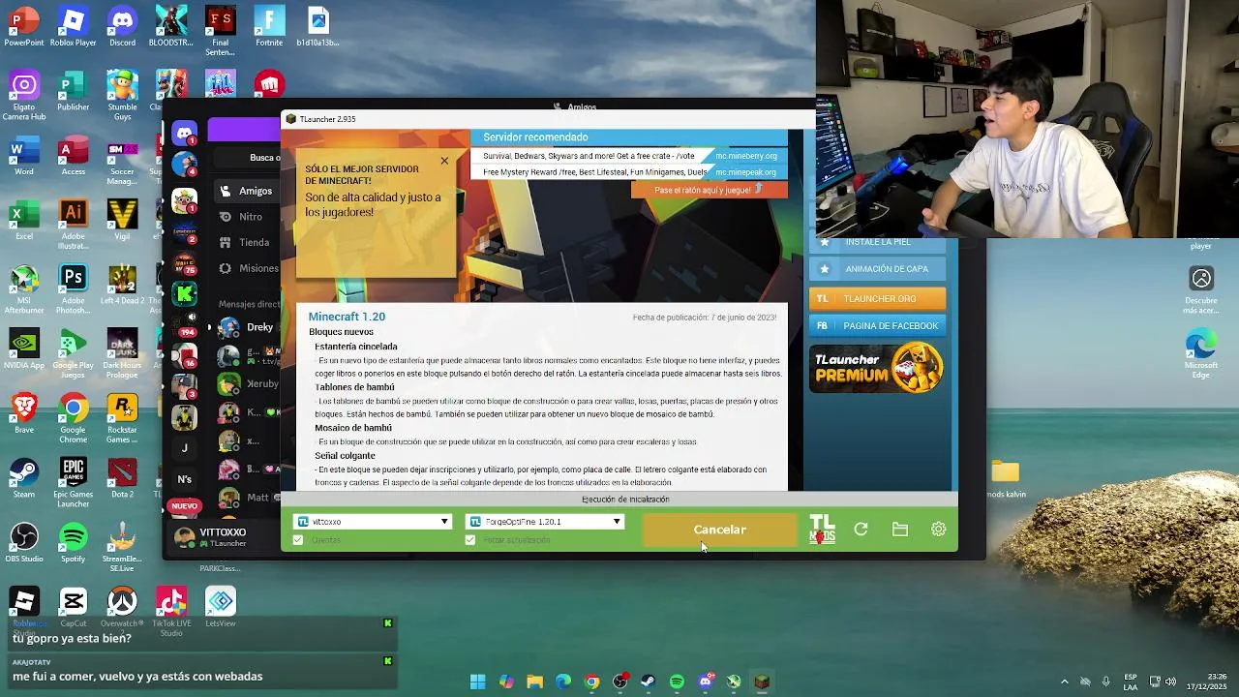Viewport: 1239px width, 697px height.
Task: Open TikTok LIVE Studio shortcut
Action: [171, 612]
